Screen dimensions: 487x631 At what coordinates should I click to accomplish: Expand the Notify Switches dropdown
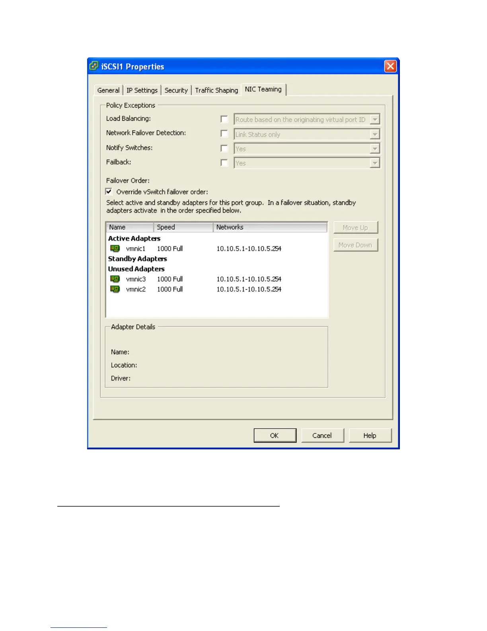click(375, 149)
